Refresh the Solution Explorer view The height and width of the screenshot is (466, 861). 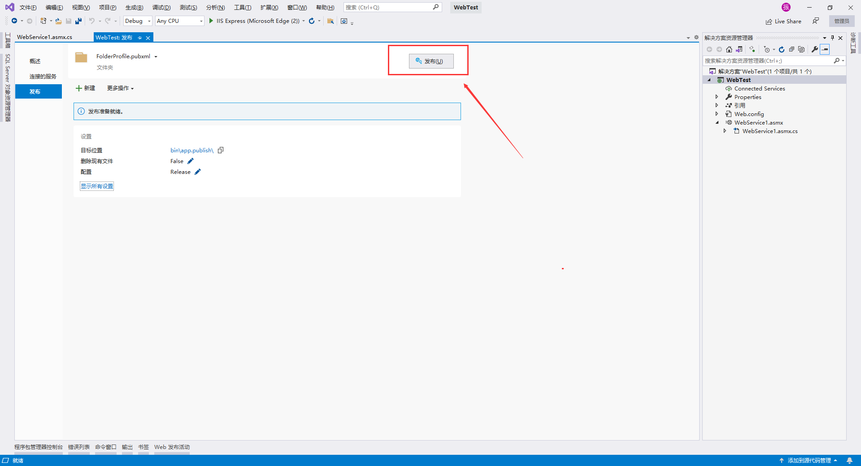click(x=781, y=49)
